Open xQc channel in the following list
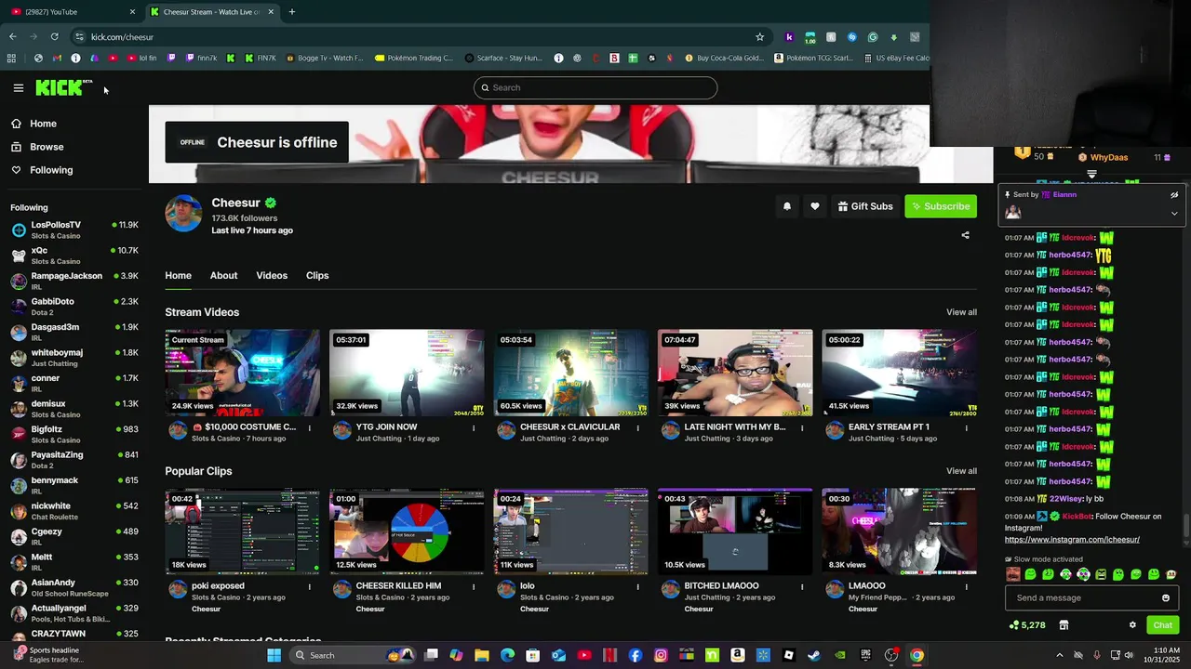Viewport: 1191px width, 669px height. pyautogui.click(x=74, y=256)
